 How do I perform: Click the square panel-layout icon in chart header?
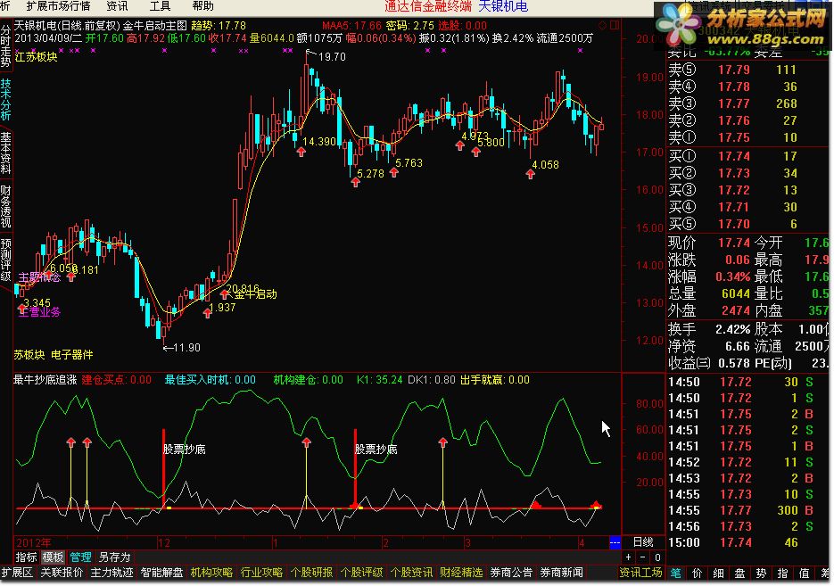615,25
